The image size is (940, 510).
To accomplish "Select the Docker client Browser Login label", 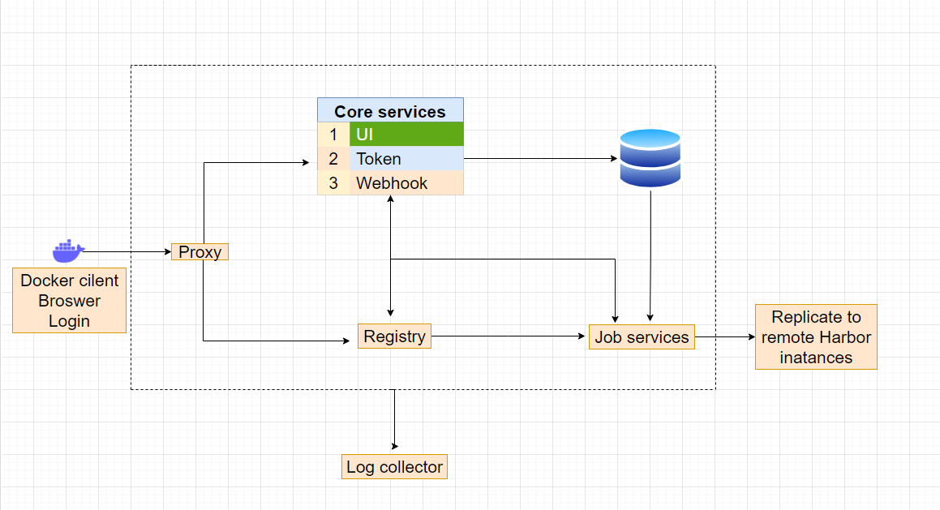I will click(x=70, y=301).
